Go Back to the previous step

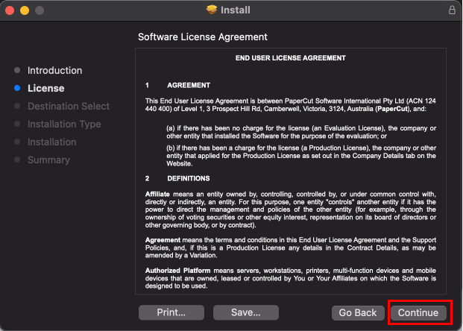[x=358, y=312]
